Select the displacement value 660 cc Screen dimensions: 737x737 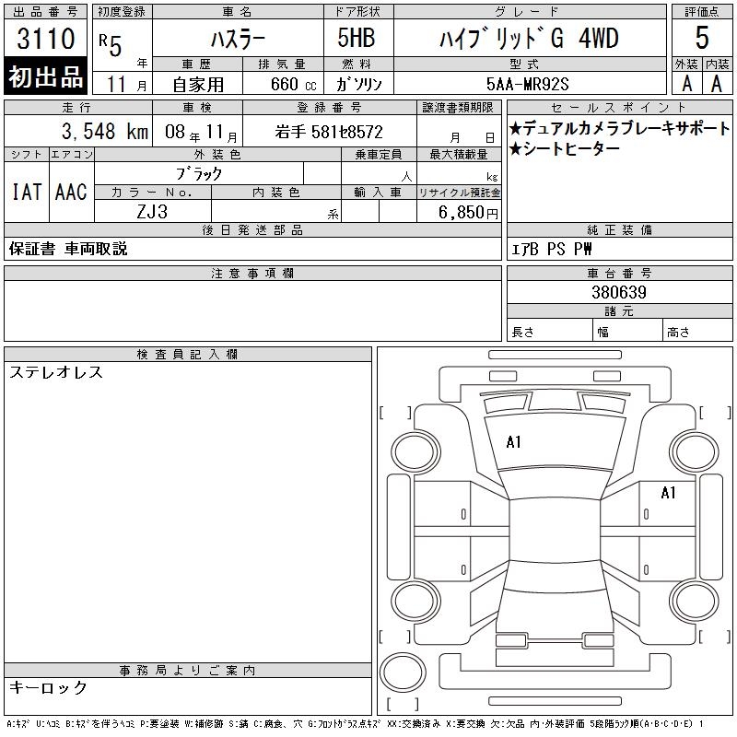[293, 84]
